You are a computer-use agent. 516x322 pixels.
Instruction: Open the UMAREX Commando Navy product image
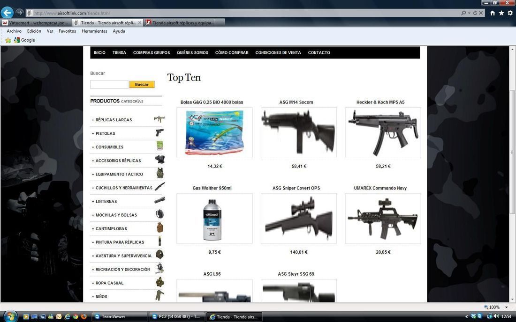click(x=383, y=219)
